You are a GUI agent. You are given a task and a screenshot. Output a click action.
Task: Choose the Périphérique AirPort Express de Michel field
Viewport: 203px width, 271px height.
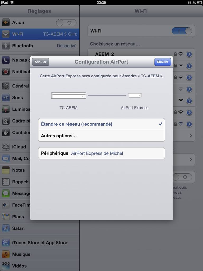(101, 153)
